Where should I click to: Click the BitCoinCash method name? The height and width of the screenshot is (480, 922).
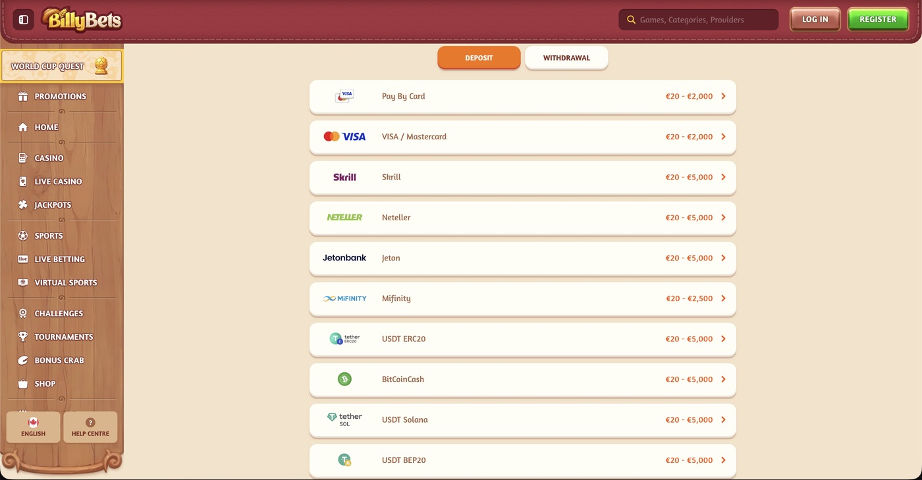(x=403, y=379)
